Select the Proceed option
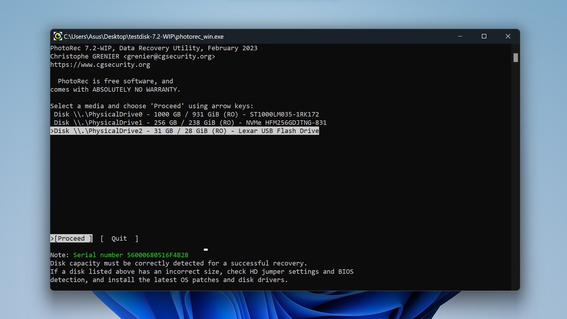567x319 pixels. [71, 238]
